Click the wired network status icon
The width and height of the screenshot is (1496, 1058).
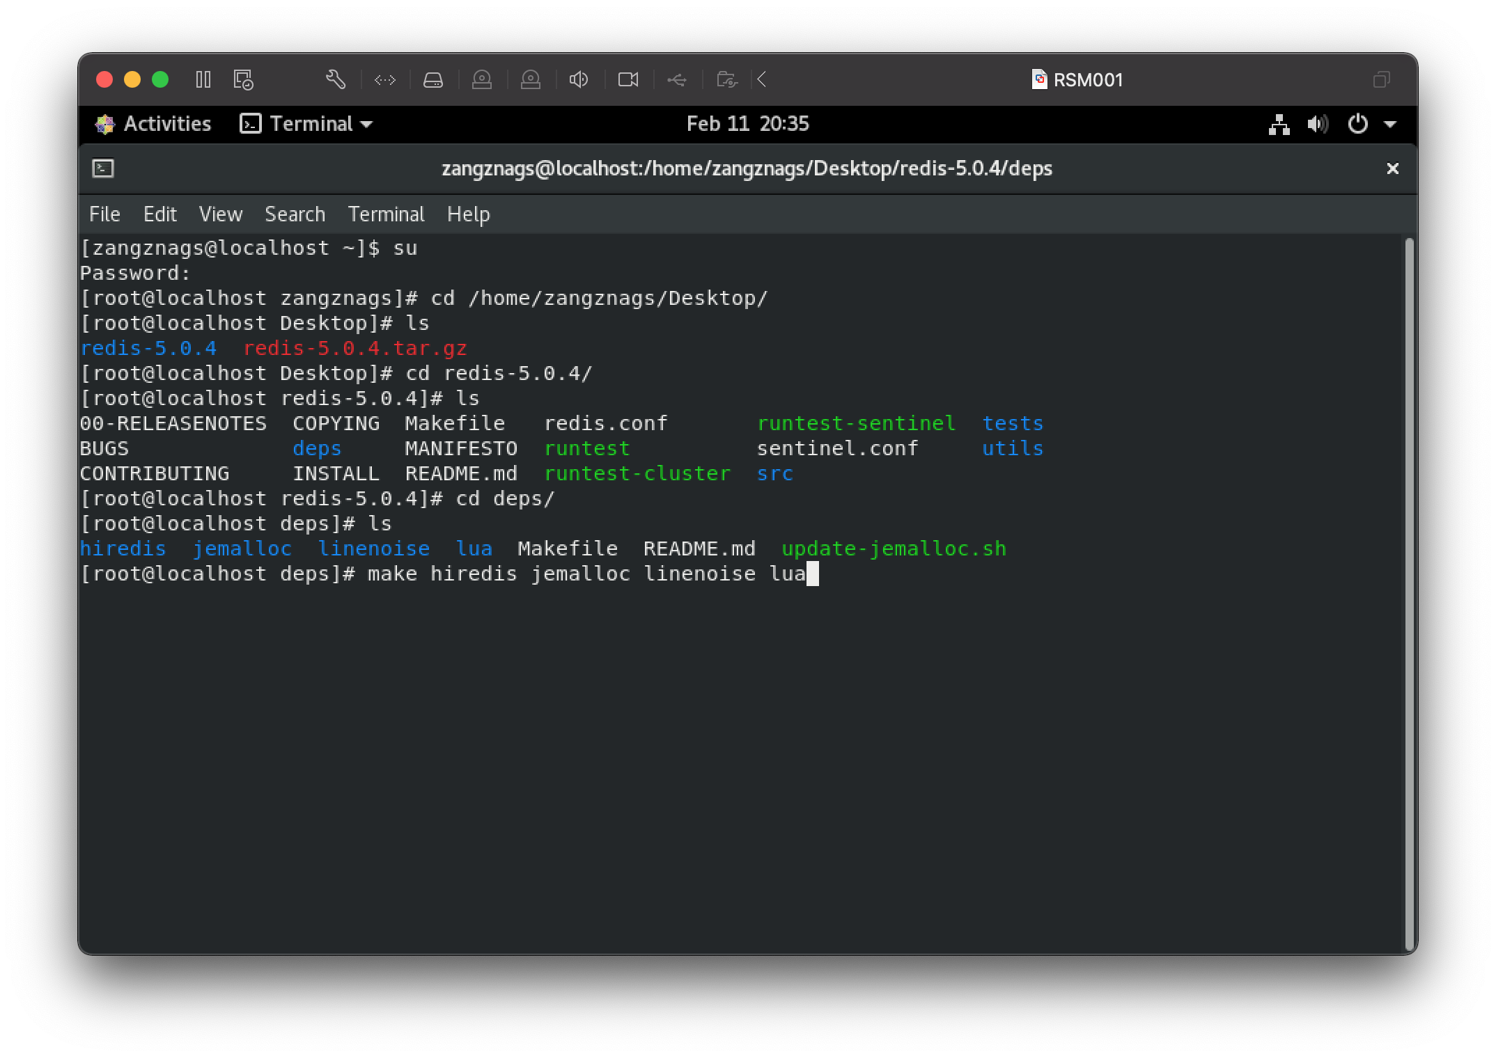(x=1279, y=125)
